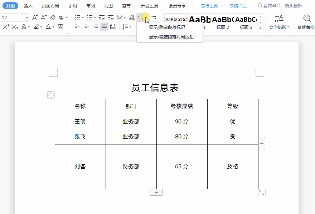Toggle center text alignment
Viewport: 315px width, 214px height.
86,27
